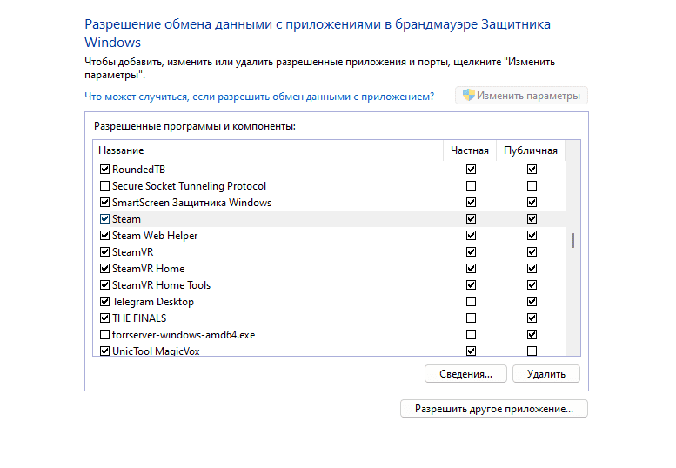
Task: Click Разрешить другое приложение button
Action: click(x=493, y=408)
